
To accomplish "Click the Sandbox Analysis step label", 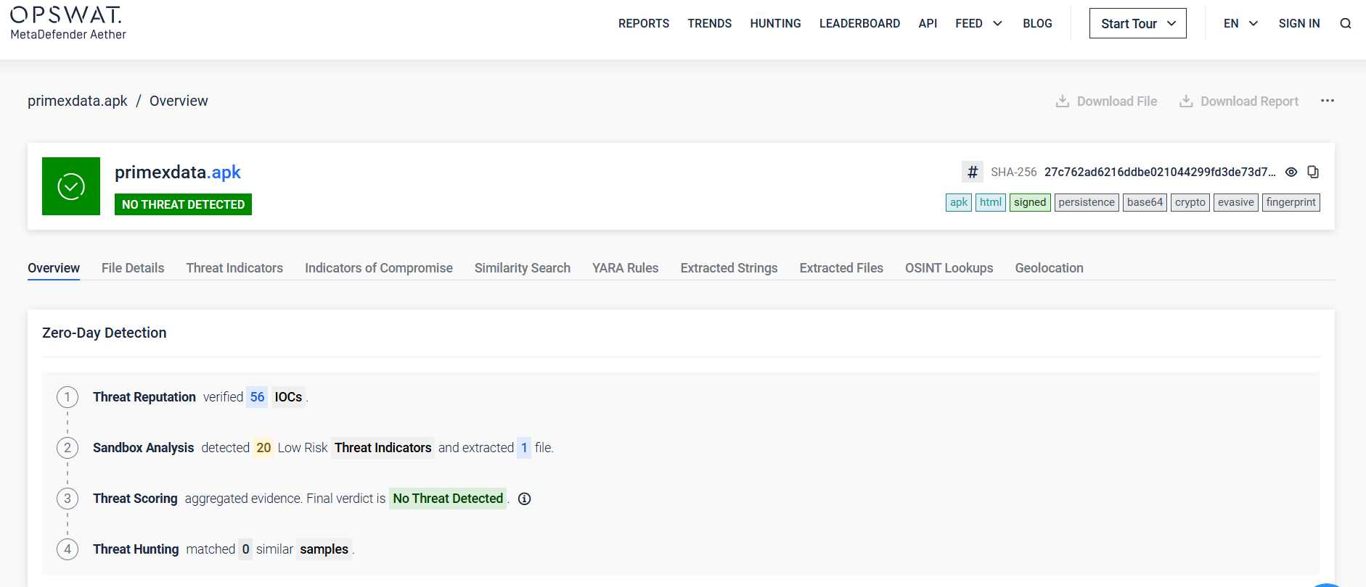I will point(144,448).
